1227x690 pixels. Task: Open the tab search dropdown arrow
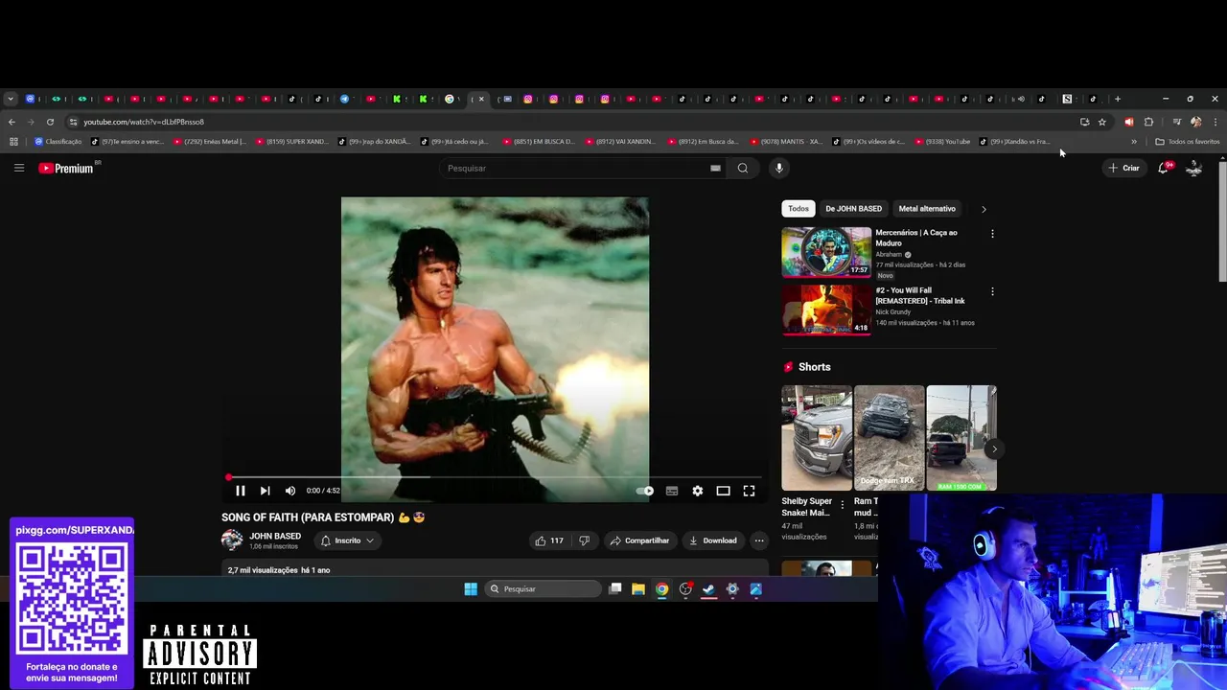pyautogui.click(x=10, y=99)
